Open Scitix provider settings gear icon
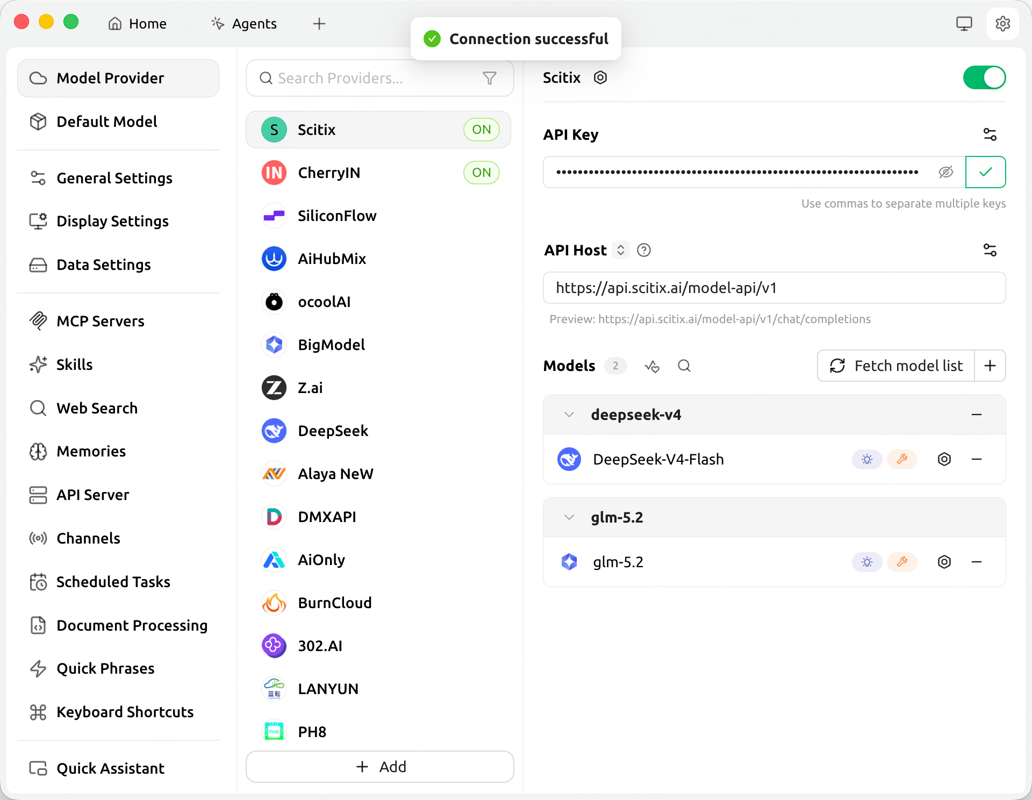 pyautogui.click(x=600, y=77)
